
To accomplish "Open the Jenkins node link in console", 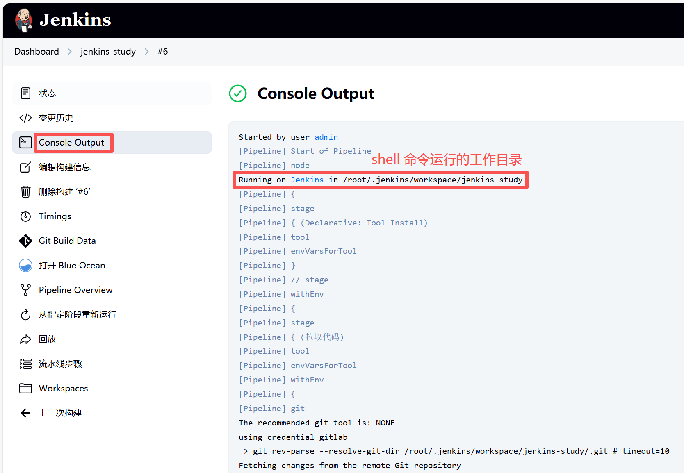I will [x=307, y=180].
